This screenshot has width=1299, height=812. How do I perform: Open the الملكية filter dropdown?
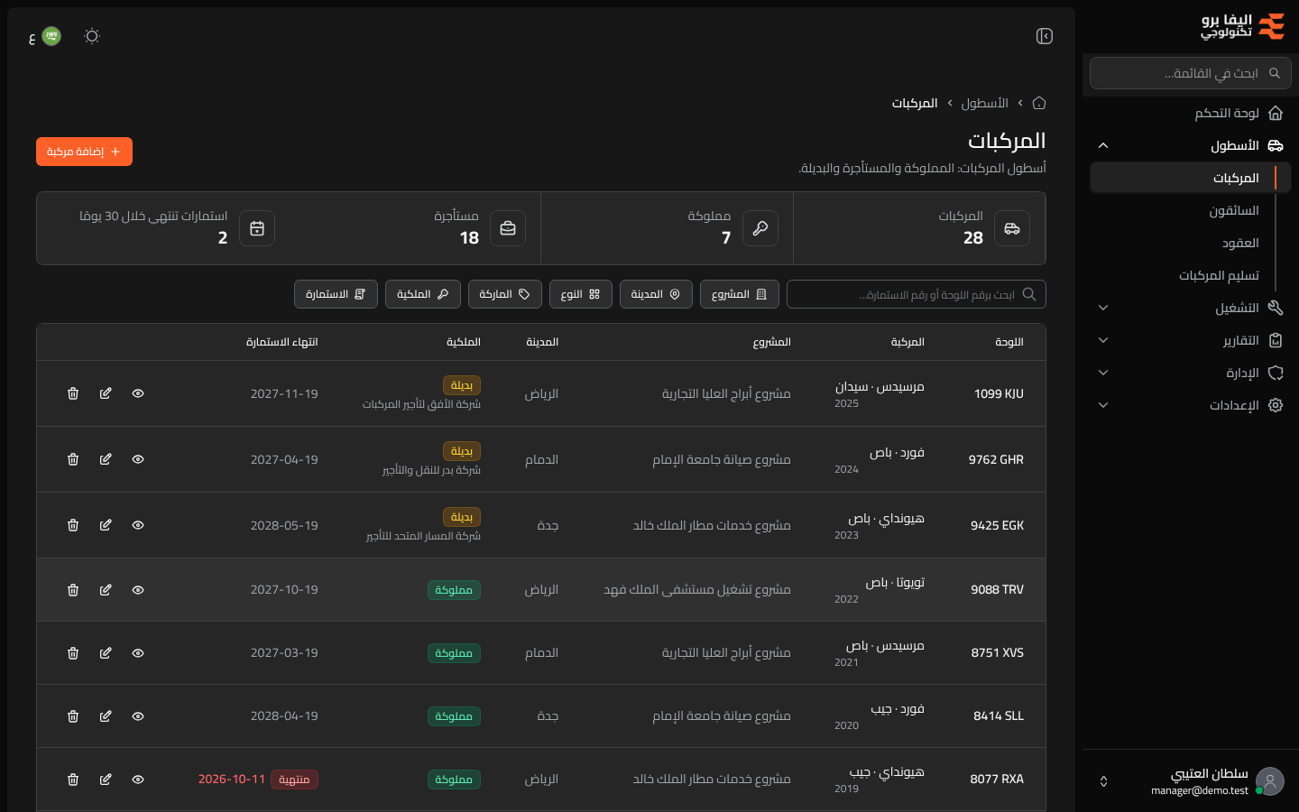click(x=423, y=294)
